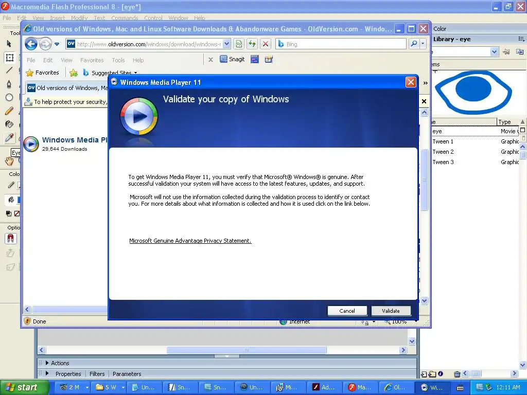Click the Internet Explorer back button
The image size is (527, 395).
click(31, 44)
